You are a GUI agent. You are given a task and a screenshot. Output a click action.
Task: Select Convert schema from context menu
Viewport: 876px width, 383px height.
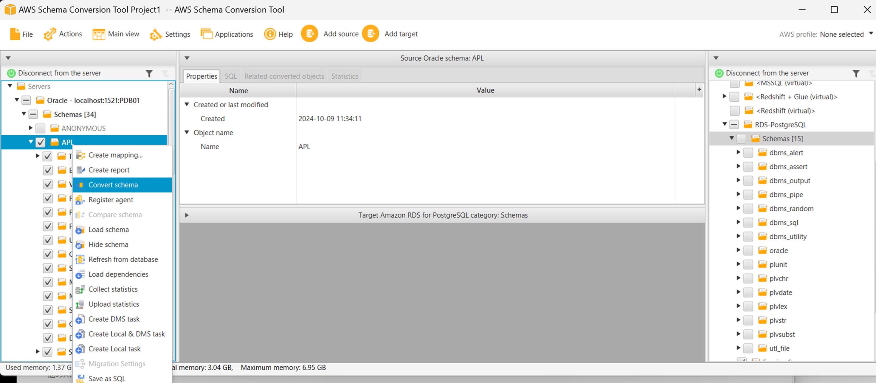tap(113, 185)
